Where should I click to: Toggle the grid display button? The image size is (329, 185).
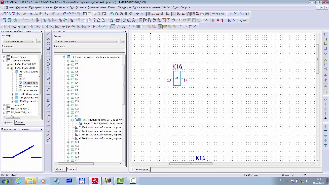174,14
